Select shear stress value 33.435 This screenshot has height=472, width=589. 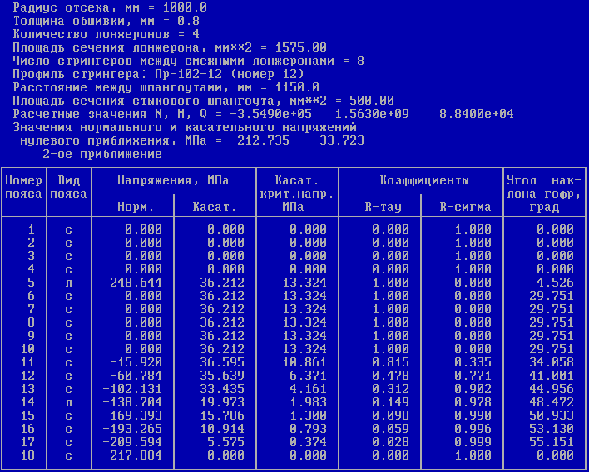coord(222,389)
